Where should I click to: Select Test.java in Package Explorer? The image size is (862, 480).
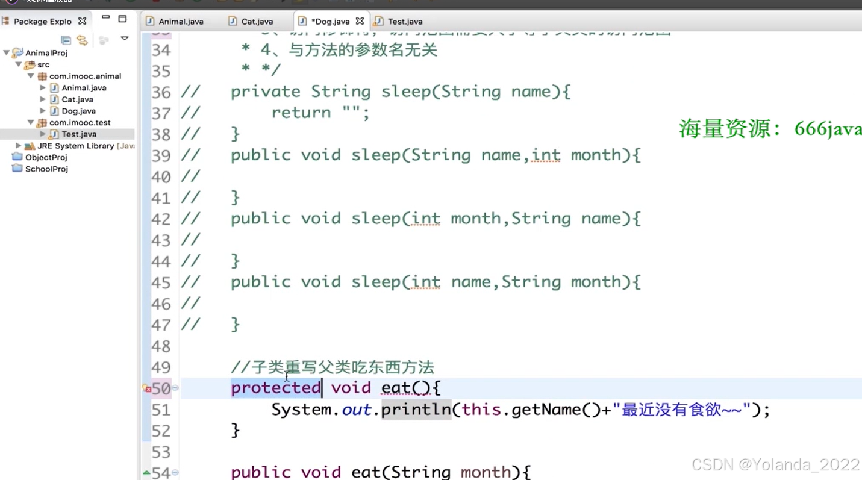(79, 134)
